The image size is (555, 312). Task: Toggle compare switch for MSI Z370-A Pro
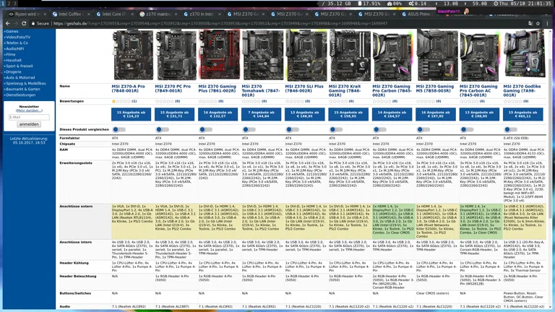click(x=119, y=129)
